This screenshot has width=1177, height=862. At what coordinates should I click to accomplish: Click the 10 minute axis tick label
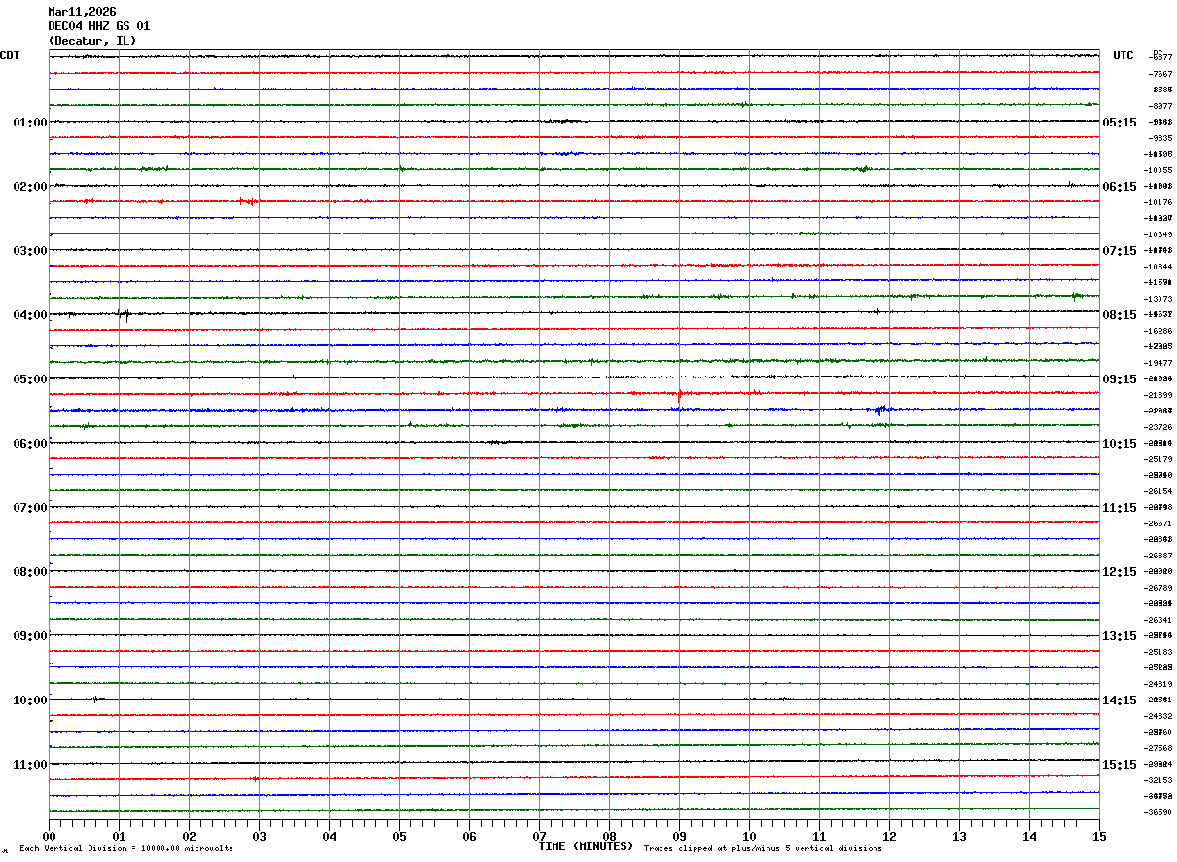(749, 836)
